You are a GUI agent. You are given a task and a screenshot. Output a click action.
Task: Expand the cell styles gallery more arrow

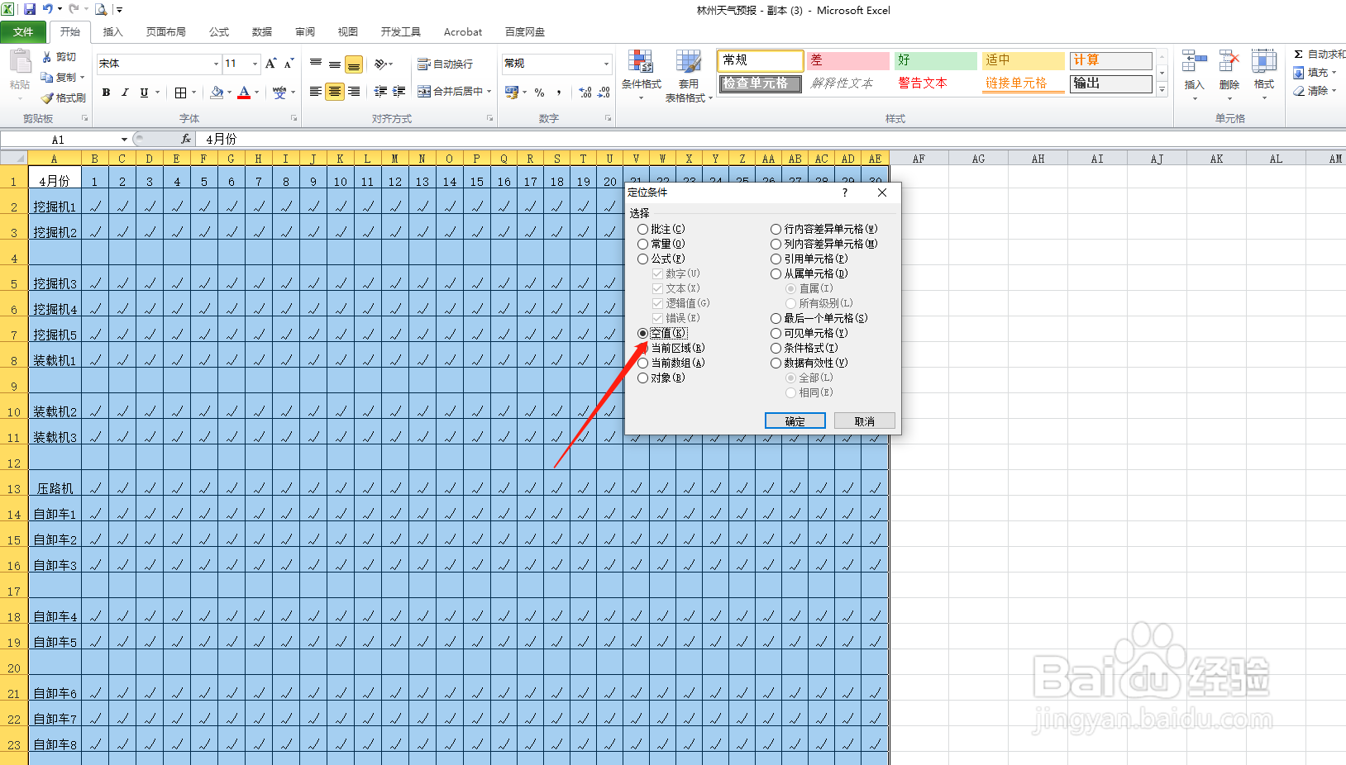pyautogui.click(x=1162, y=91)
